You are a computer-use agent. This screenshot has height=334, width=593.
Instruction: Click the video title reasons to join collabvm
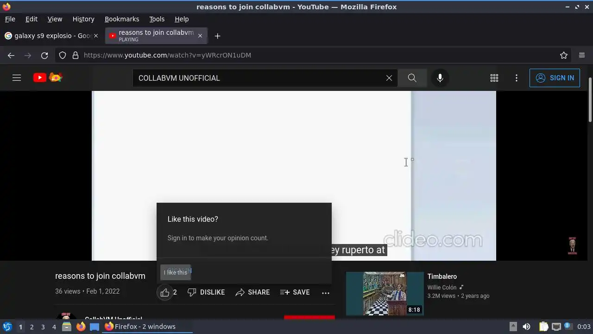tap(100, 276)
